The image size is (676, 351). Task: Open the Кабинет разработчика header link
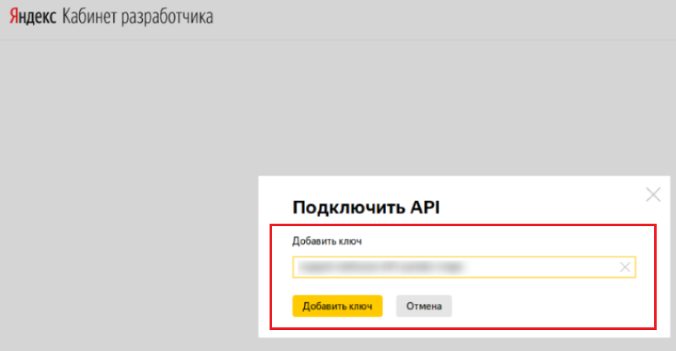(137, 17)
